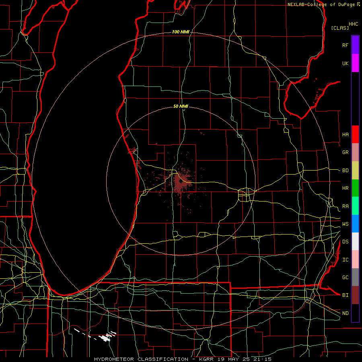Click the 'IC' legend label
Screen dimensions: 362x362
pyautogui.click(x=345, y=260)
